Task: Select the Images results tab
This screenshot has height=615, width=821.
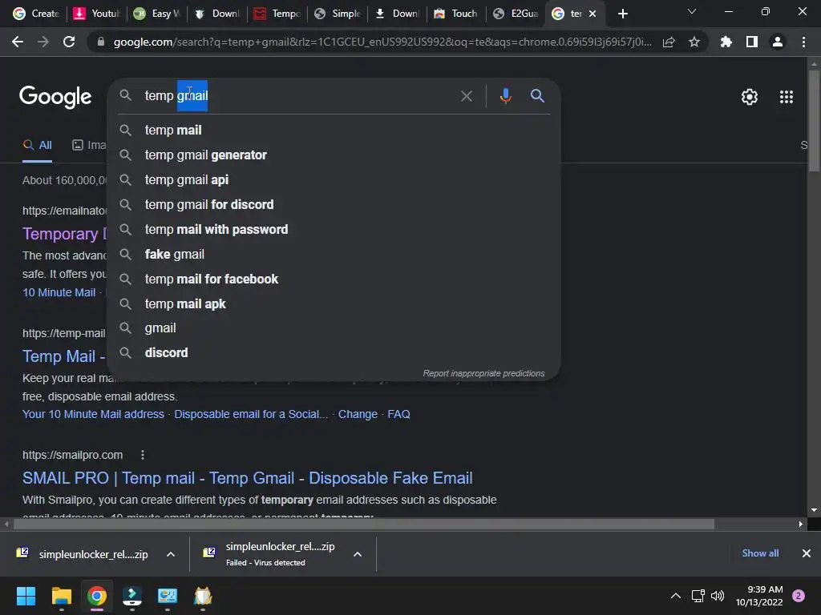Action: click(89, 146)
